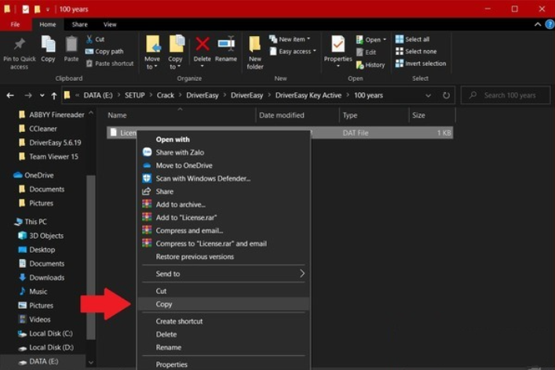Open the File tab
This screenshot has height=370, width=555.
15,24
